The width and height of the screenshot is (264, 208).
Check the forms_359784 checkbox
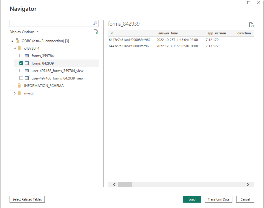point(21,56)
